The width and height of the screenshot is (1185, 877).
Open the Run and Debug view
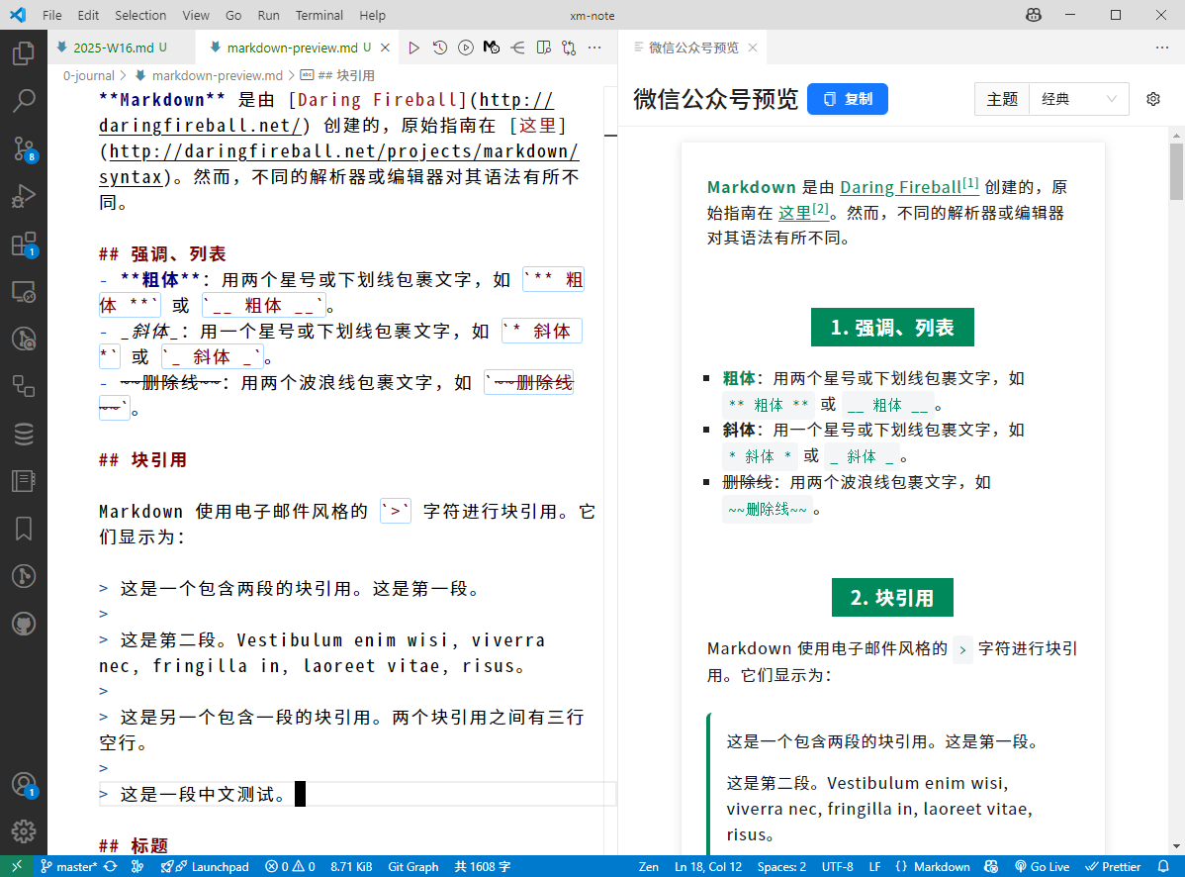click(x=24, y=196)
